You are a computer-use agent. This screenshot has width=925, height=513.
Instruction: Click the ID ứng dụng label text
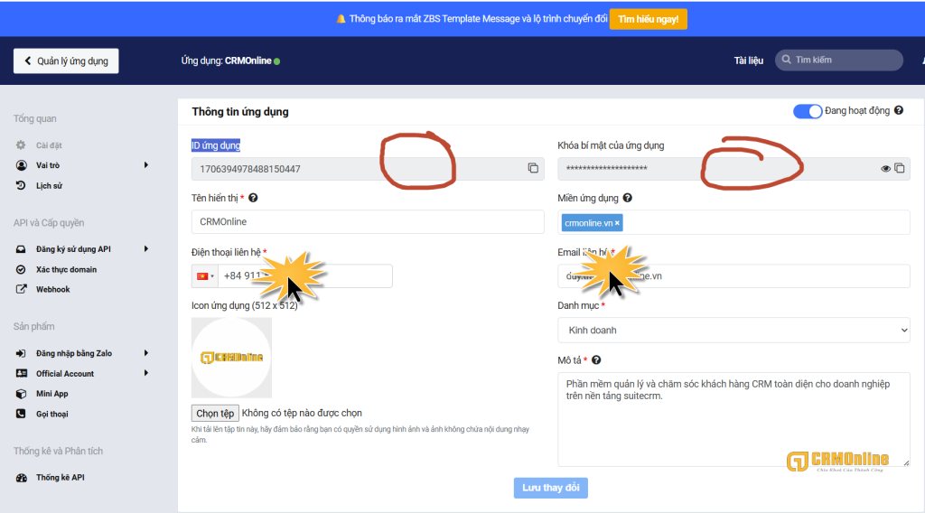click(215, 145)
